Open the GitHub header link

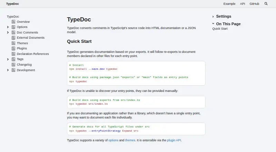coord(254,4)
